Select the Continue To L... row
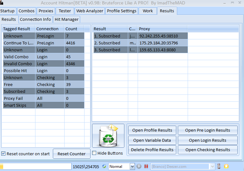 44,43
